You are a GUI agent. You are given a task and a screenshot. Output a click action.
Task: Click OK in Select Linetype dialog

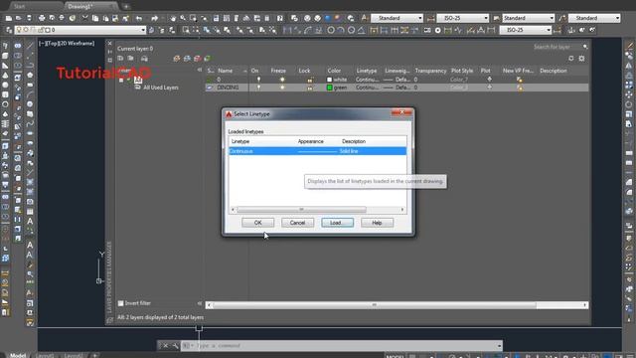coord(257,223)
